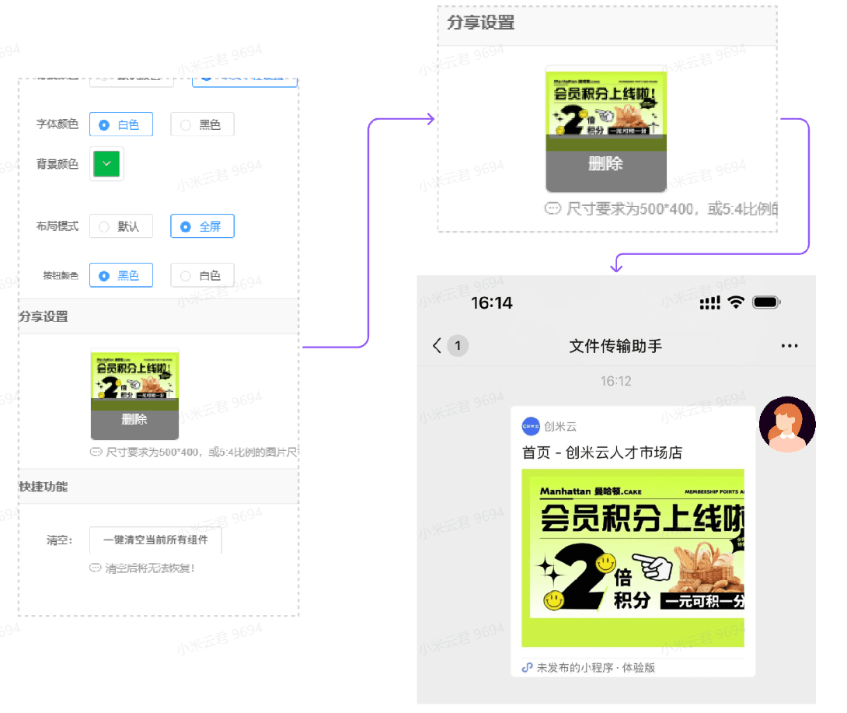The width and height of the screenshot is (847, 713).
Task: Click the hint icon beside 尺寸要求为500*400 in left panel
Action: (96, 452)
